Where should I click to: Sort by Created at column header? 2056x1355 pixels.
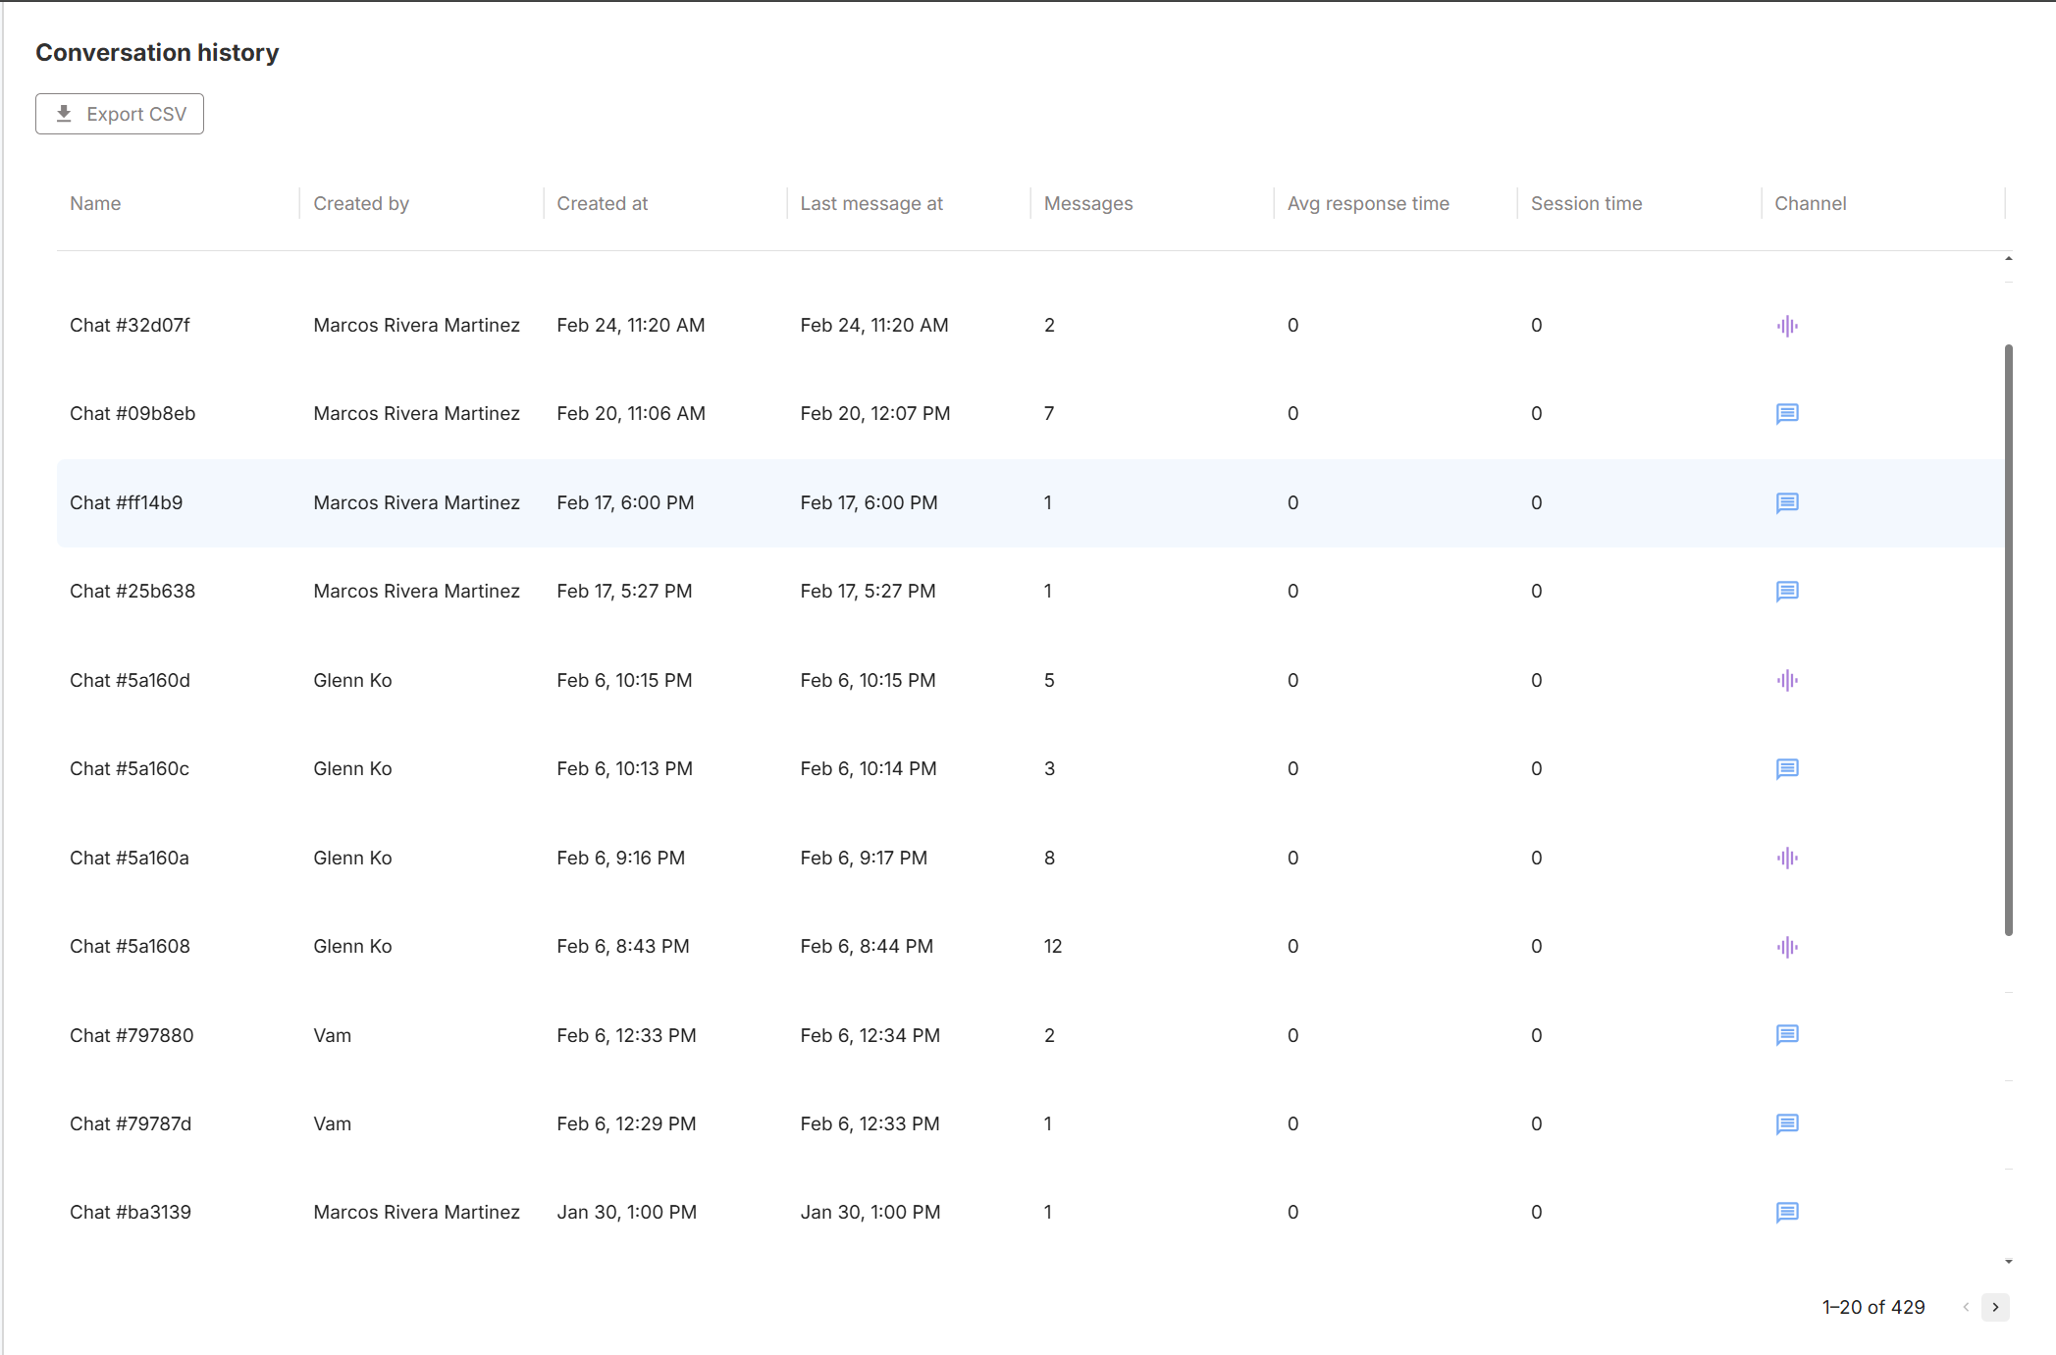603,203
